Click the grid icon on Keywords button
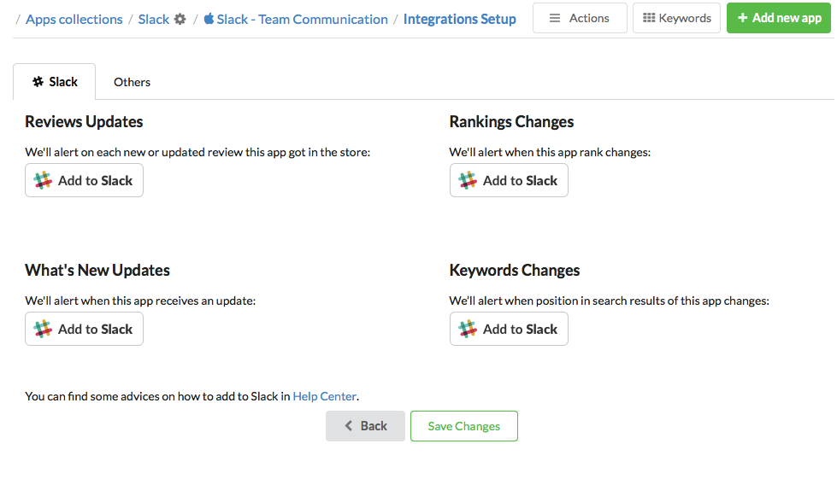837x479 pixels. point(649,18)
